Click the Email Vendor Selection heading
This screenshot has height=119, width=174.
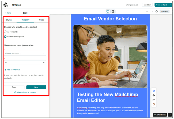coord(110,19)
